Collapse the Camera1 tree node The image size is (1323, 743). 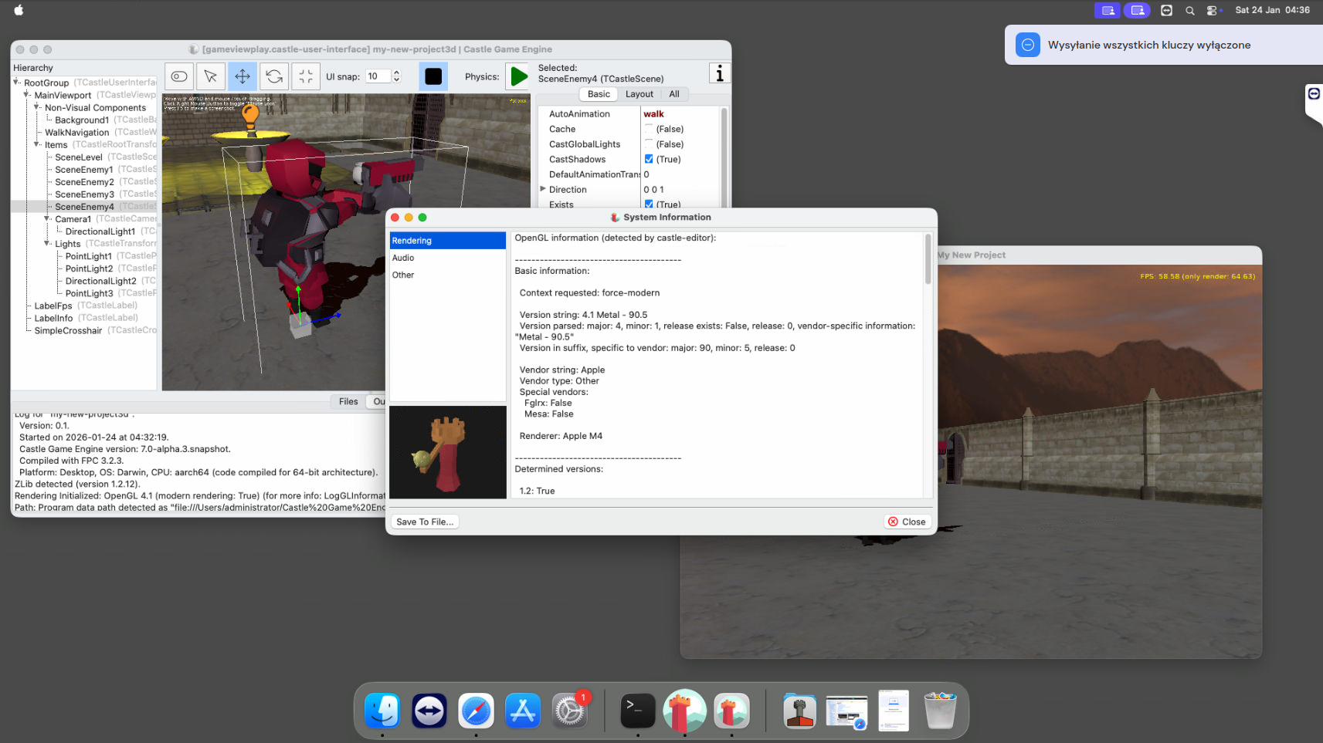47,219
